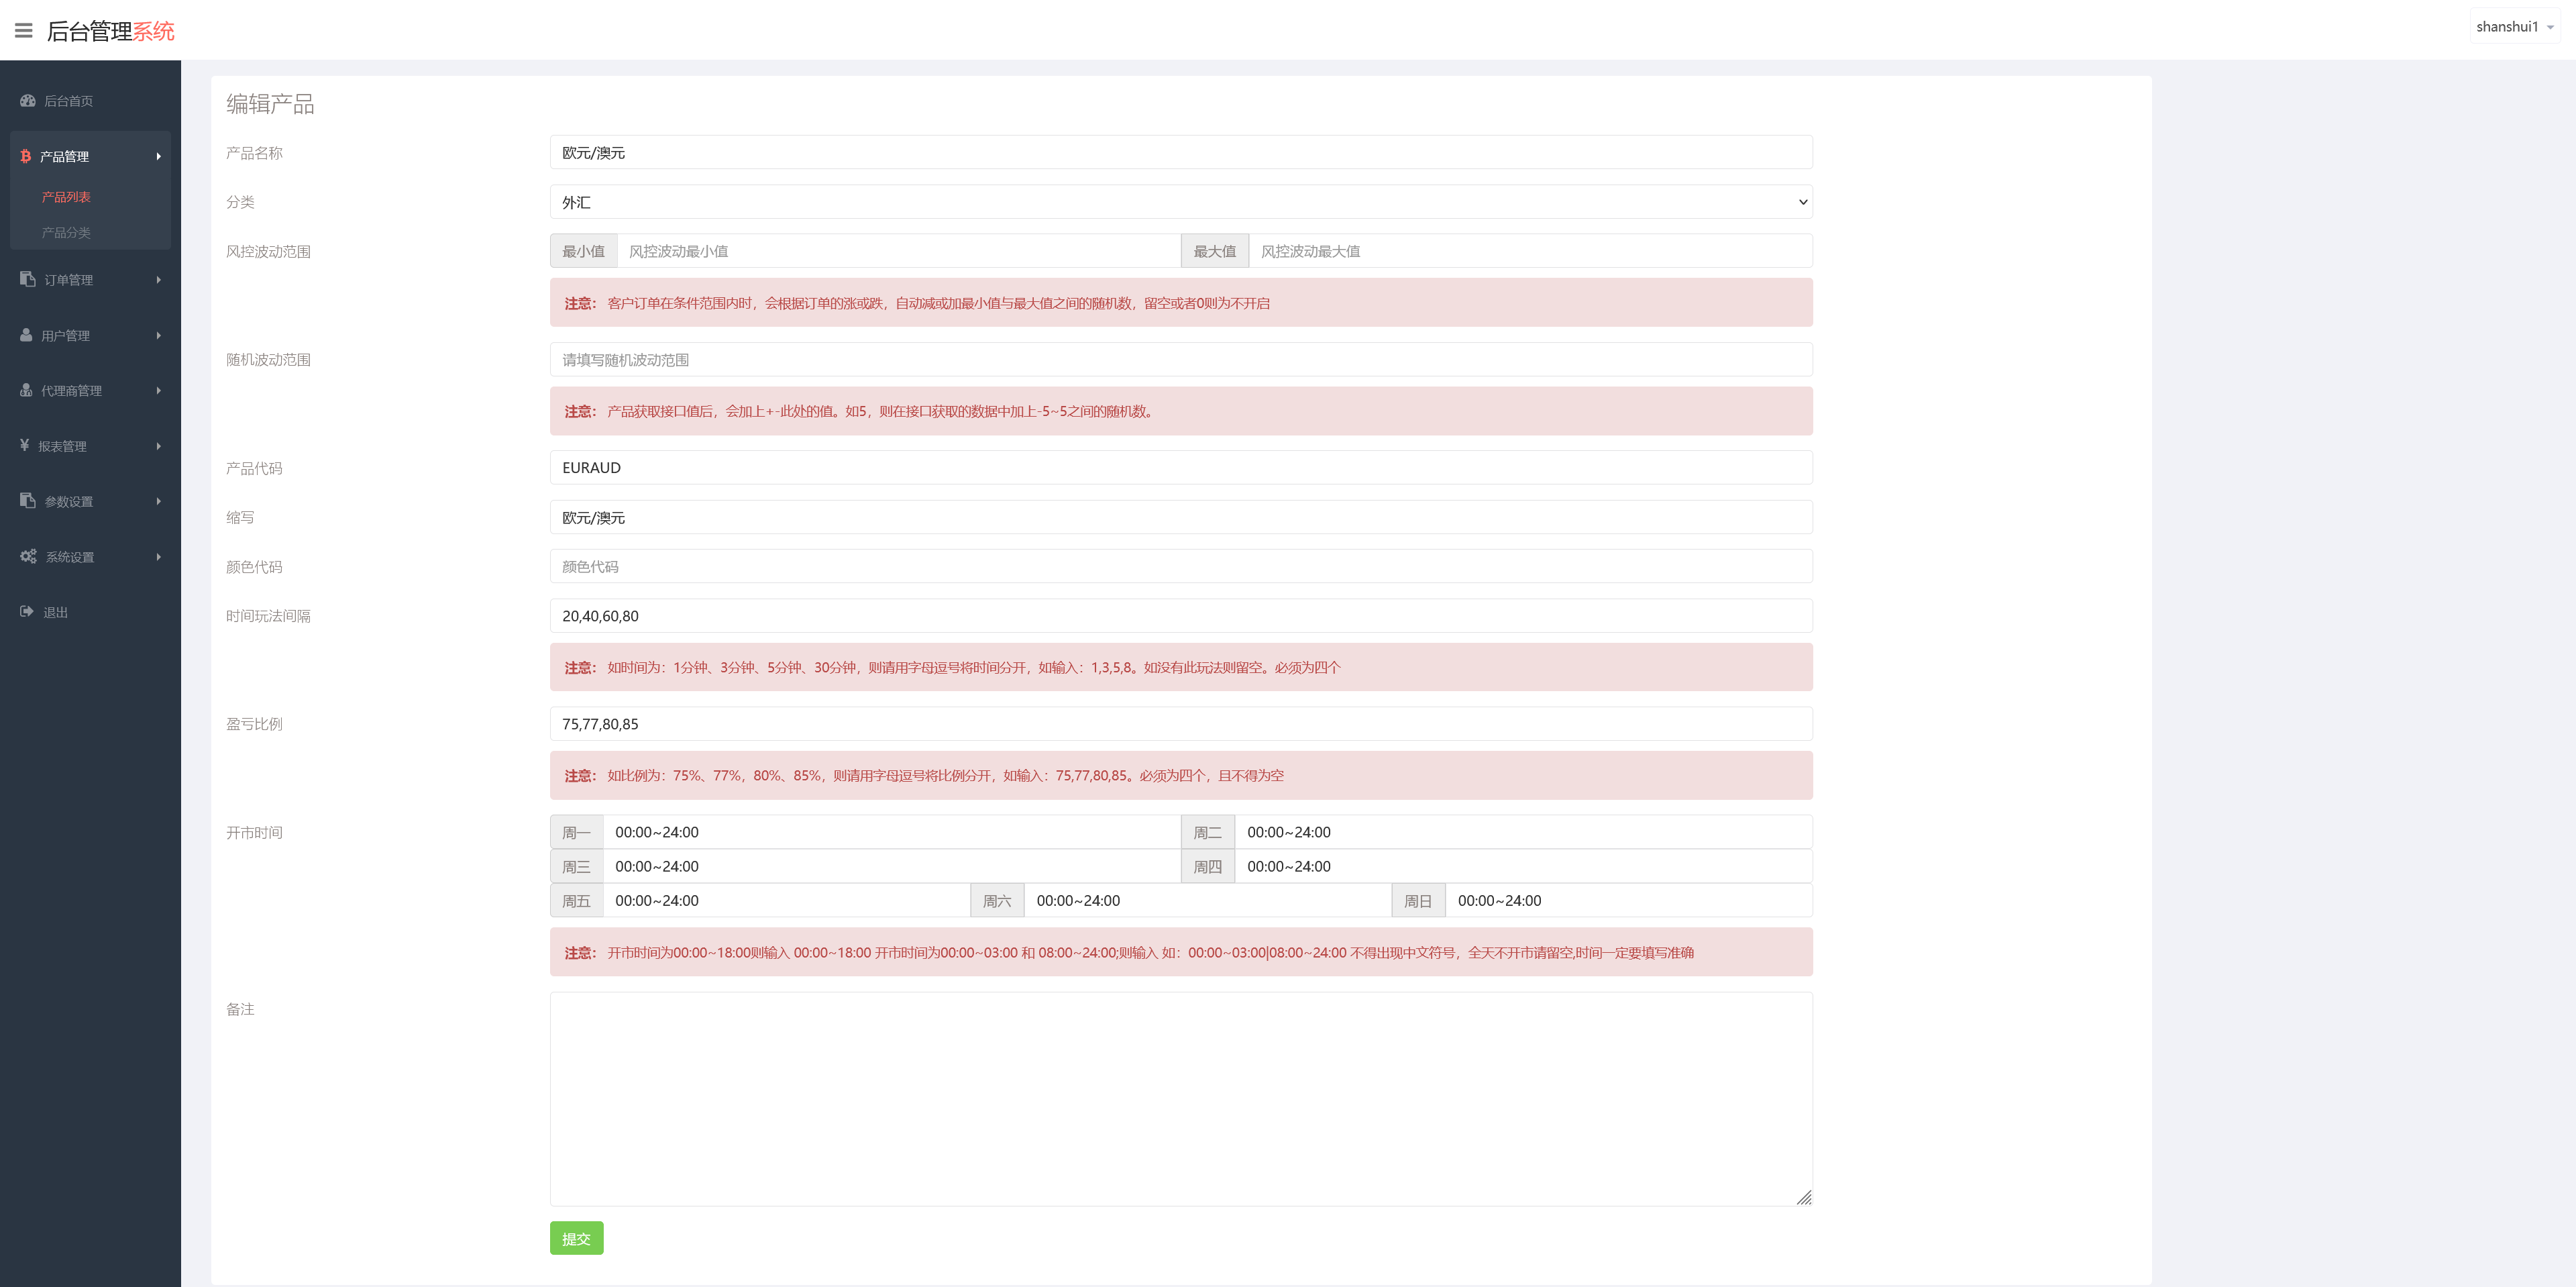The width and height of the screenshot is (2576, 1287).
Task: Collapse the 产品管理 menu arrow
Action: 159,156
